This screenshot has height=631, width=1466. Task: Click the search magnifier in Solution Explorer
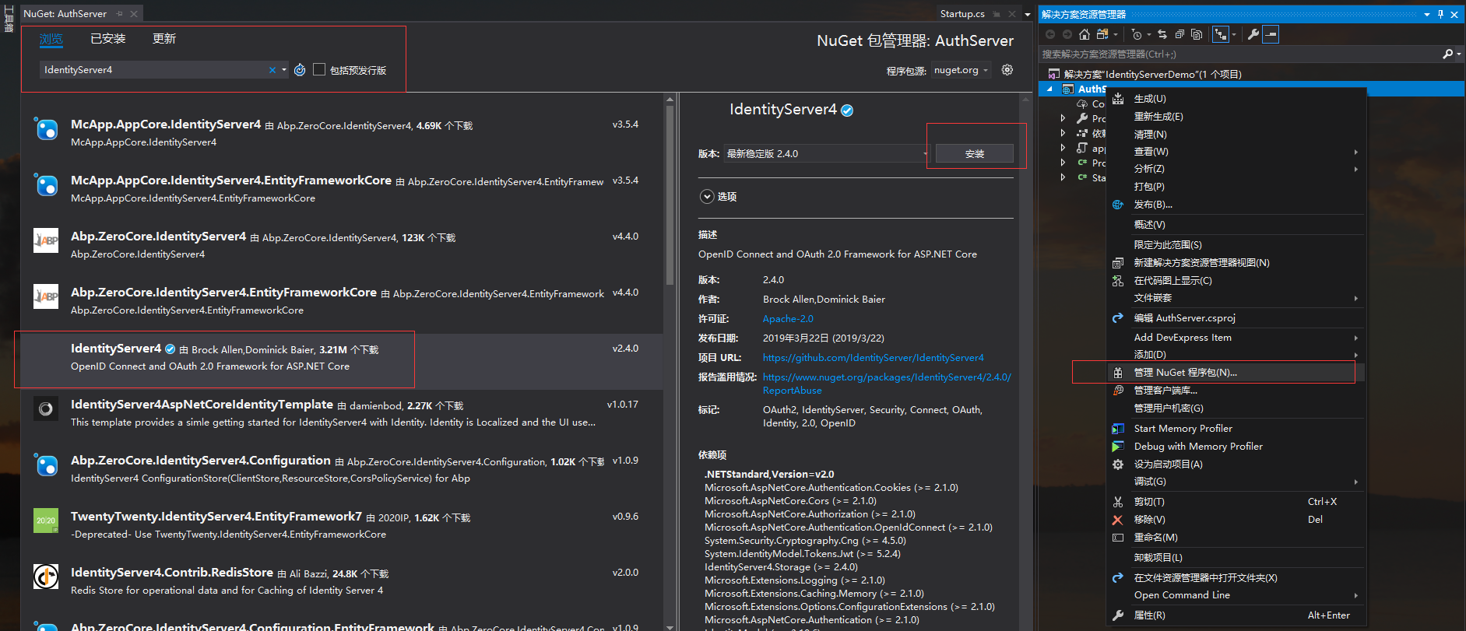click(x=1447, y=54)
